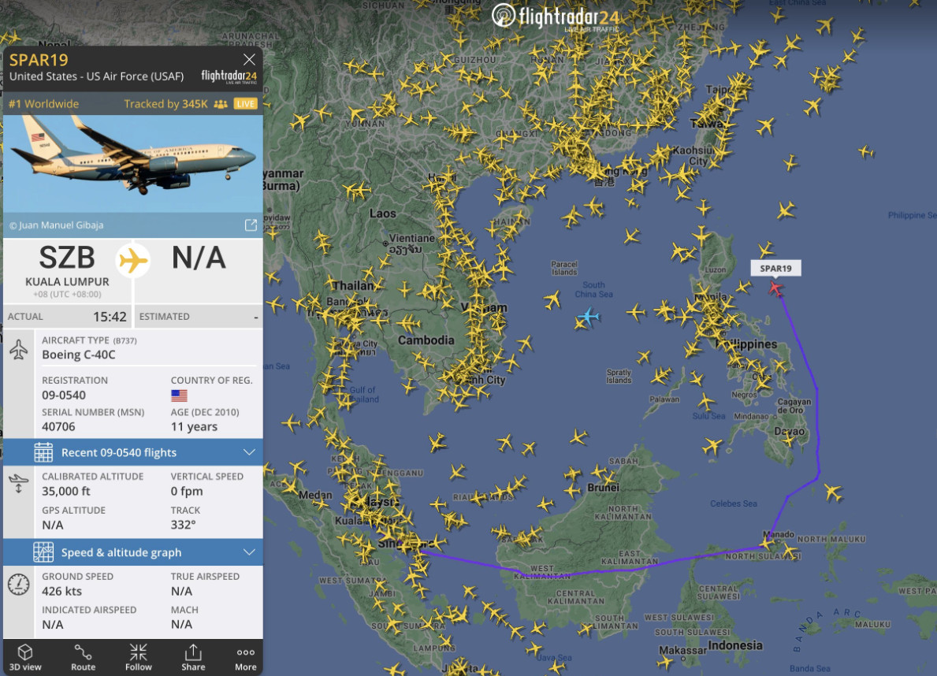Open aircraft photo in external link
The height and width of the screenshot is (676, 937).
tap(251, 225)
